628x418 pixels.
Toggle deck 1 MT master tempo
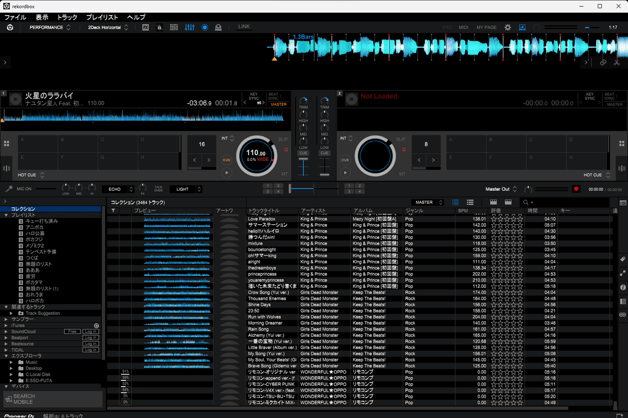(x=284, y=173)
